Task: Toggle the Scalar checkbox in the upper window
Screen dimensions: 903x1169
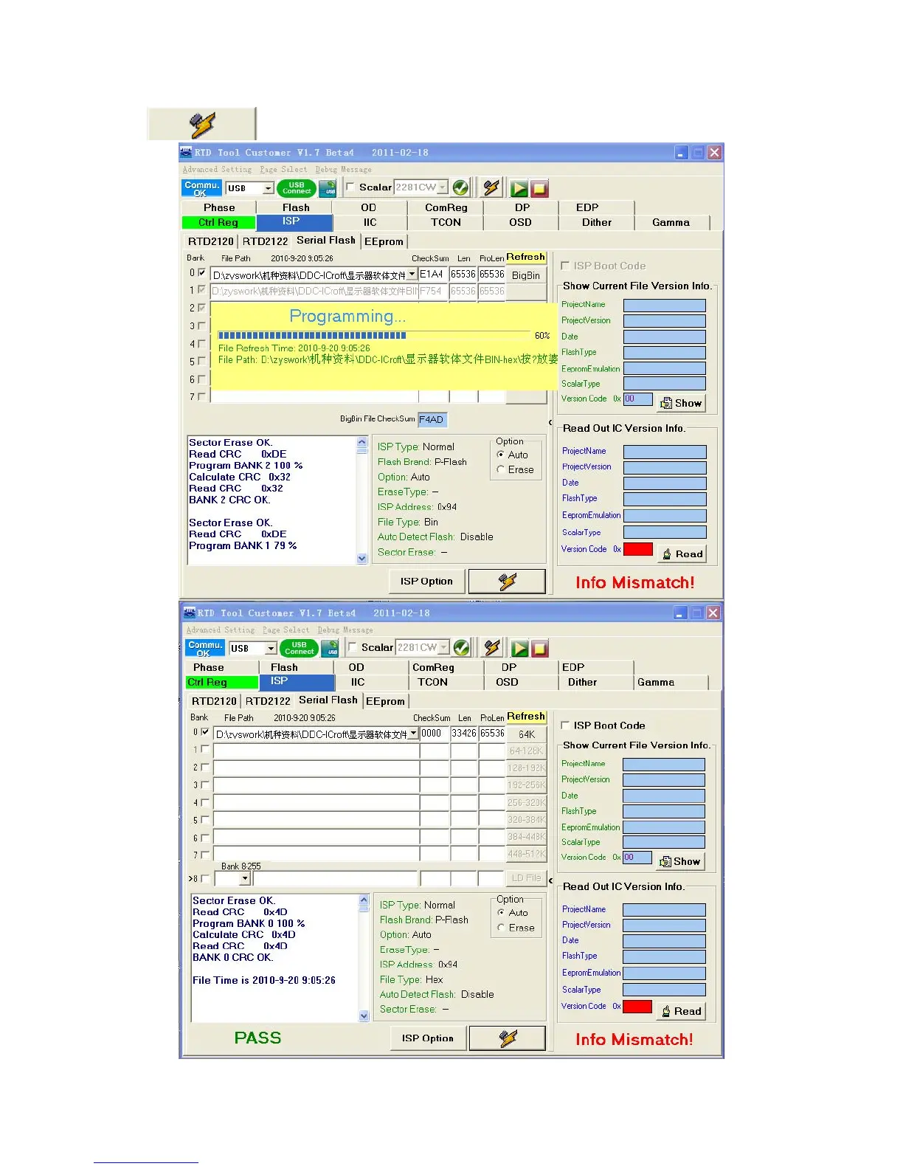Action: tap(350, 187)
